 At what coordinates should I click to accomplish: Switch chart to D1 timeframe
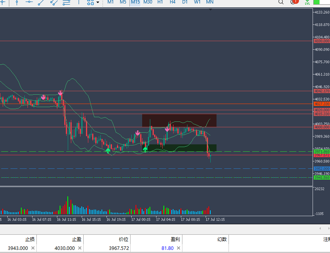tap(185, 2)
